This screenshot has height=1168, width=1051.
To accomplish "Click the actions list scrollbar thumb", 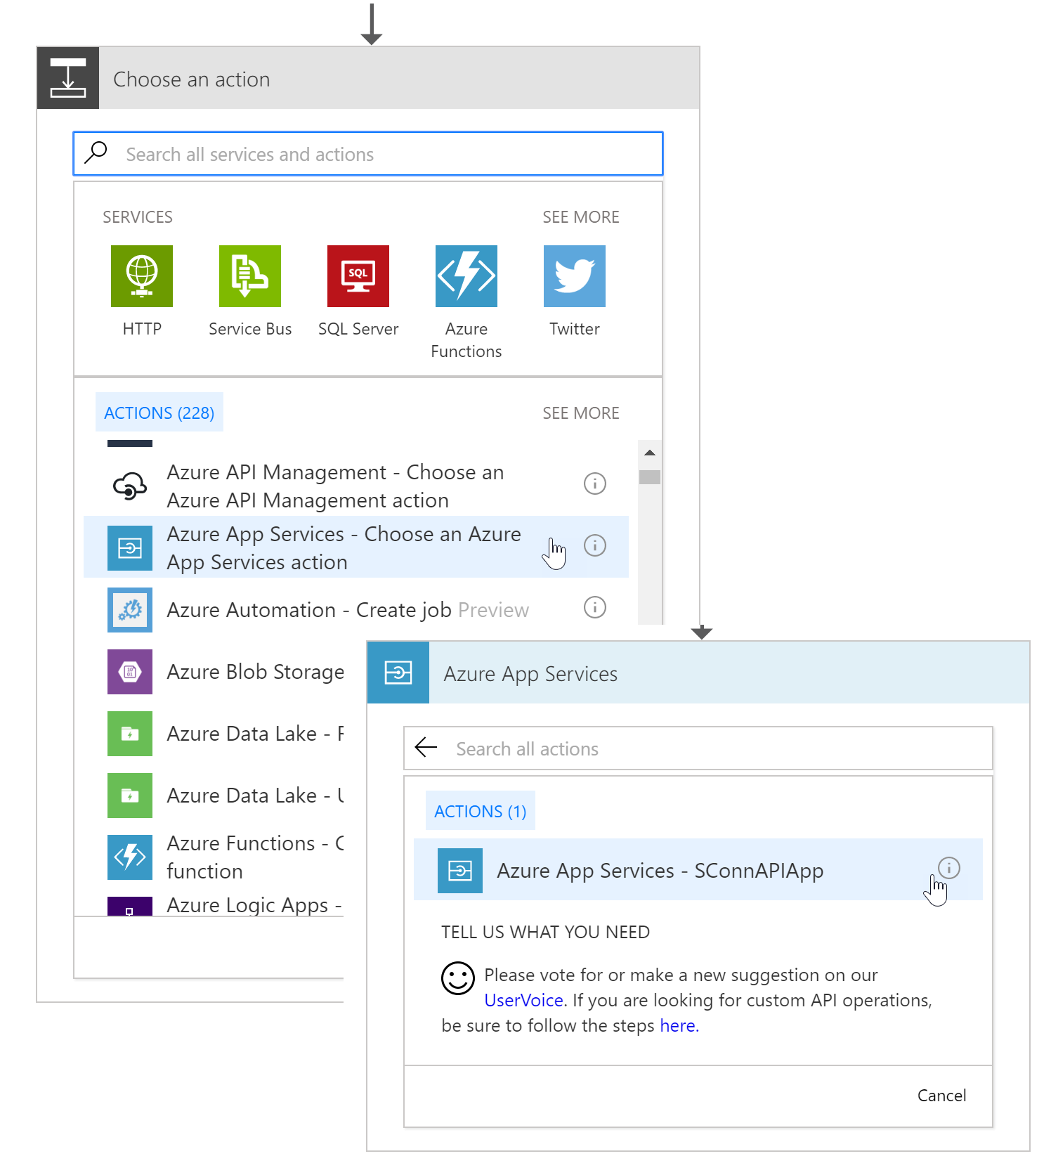I will click(x=650, y=477).
